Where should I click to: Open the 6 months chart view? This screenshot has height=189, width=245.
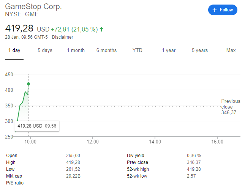(106, 50)
